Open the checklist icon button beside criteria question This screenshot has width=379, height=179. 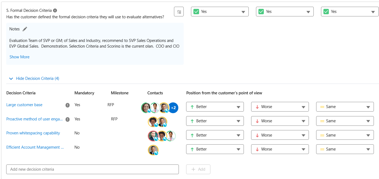click(x=179, y=12)
